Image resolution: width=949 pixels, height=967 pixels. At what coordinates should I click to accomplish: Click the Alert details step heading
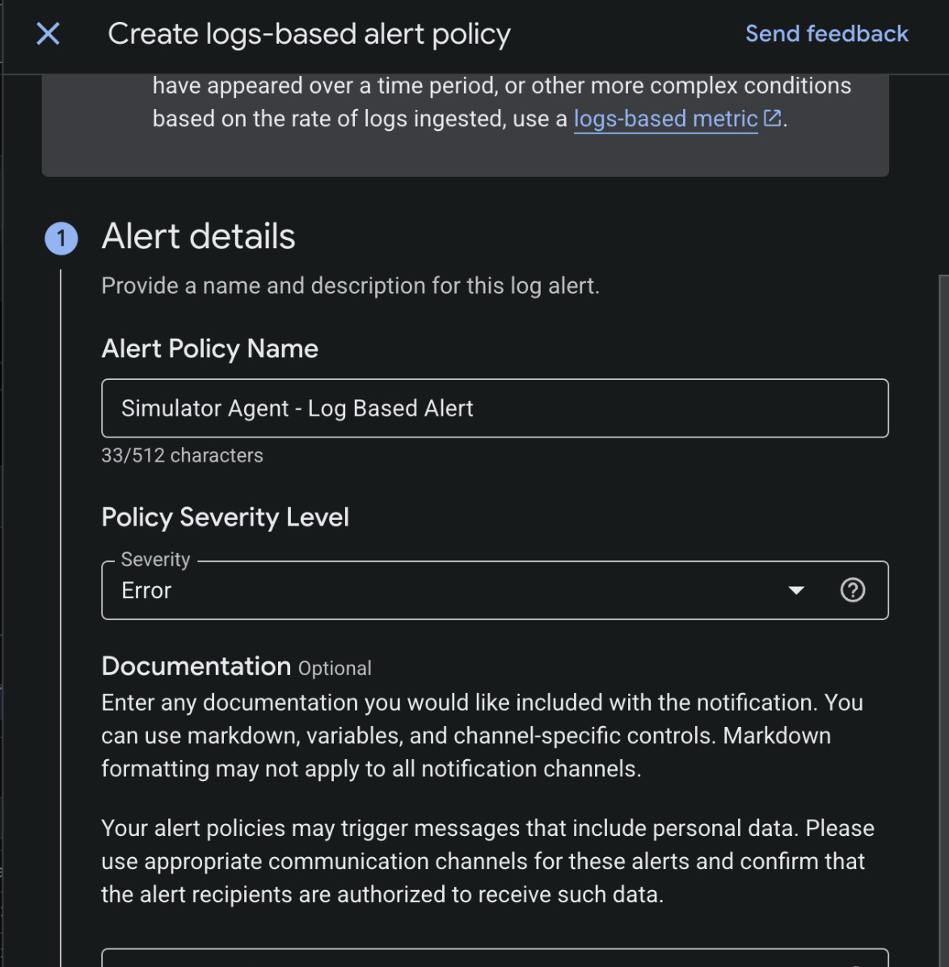tap(198, 237)
